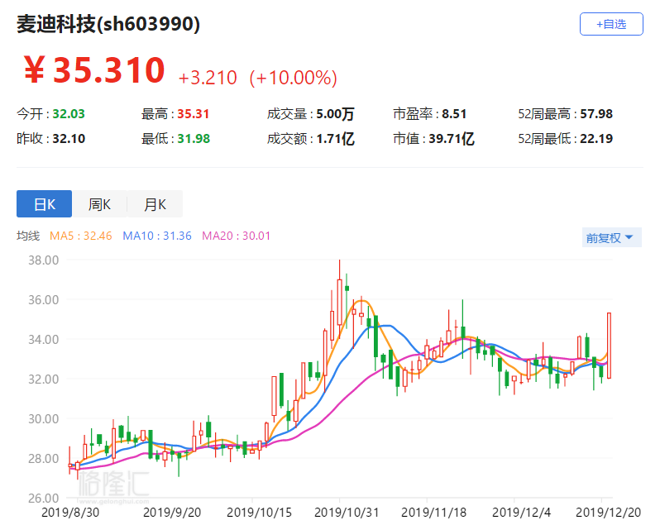Click the 最高 value 35.31

click(x=194, y=113)
